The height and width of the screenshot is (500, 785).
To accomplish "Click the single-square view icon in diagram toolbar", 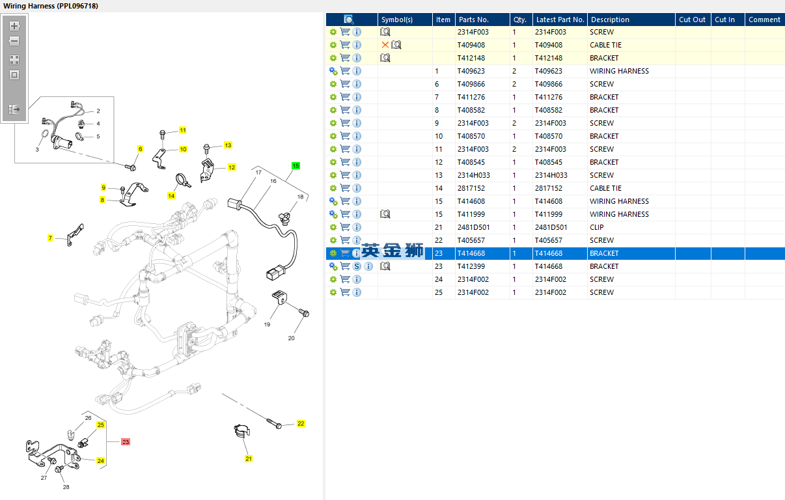I will 14,75.
